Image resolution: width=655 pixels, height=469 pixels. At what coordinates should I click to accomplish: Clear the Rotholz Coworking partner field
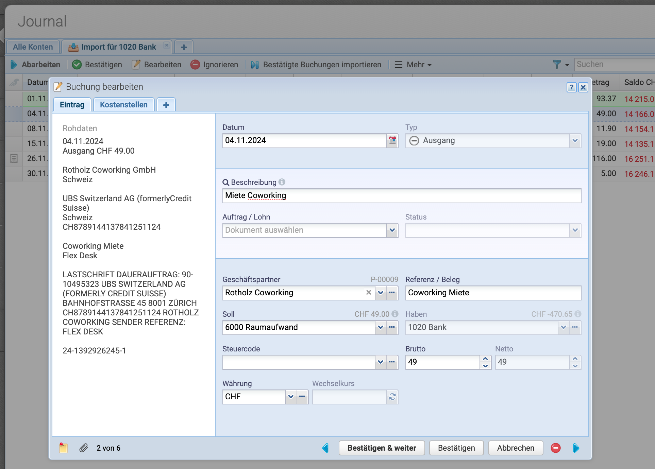pos(369,292)
